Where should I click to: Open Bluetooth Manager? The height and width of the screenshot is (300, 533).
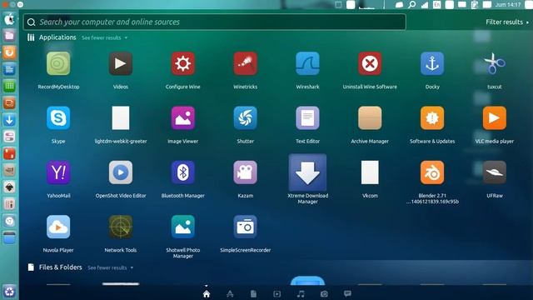(183, 172)
